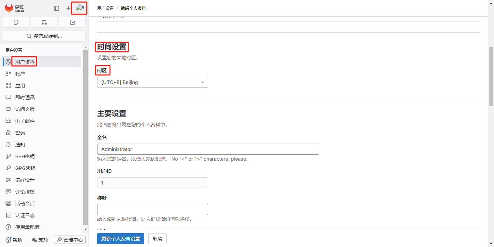Click the sidebar scrollbar down arrow

85,230
